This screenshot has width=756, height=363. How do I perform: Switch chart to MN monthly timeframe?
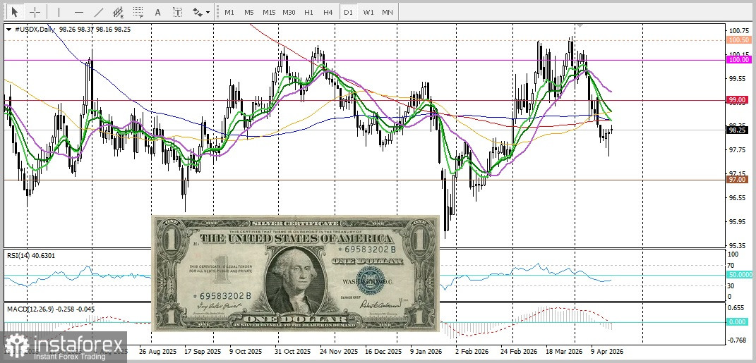(x=387, y=12)
